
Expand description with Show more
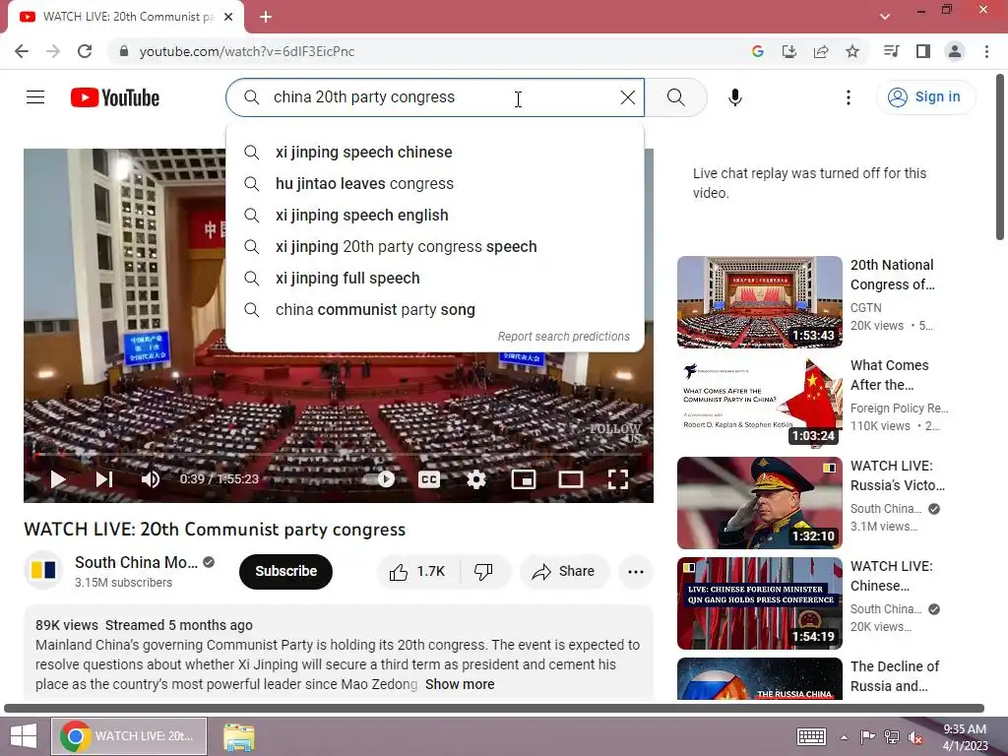pyautogui.click(x=460, y=684)
